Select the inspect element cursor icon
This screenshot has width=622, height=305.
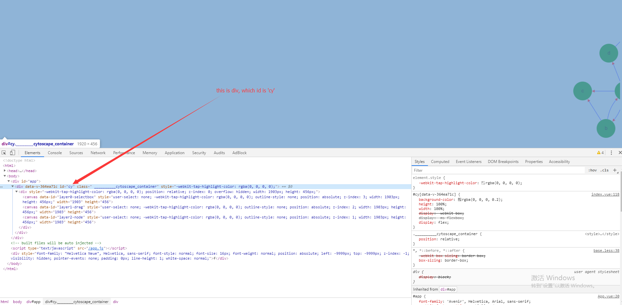click(x=4, y=152)
